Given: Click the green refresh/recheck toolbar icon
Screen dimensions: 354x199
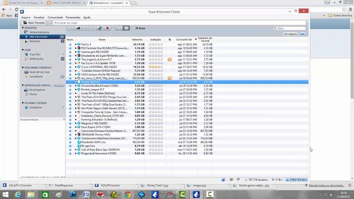Looking at the screenshot, I should click(100, 28).
